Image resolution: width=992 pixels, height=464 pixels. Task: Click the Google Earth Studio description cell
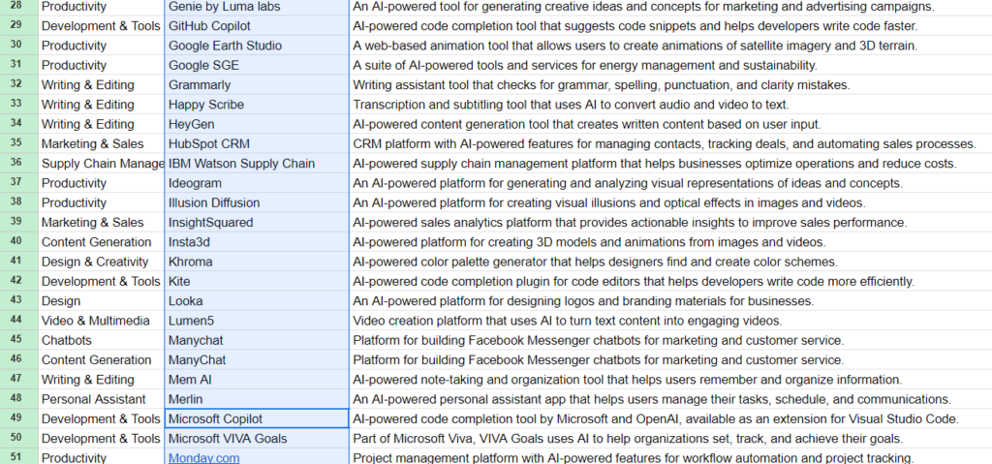[670, 46]
